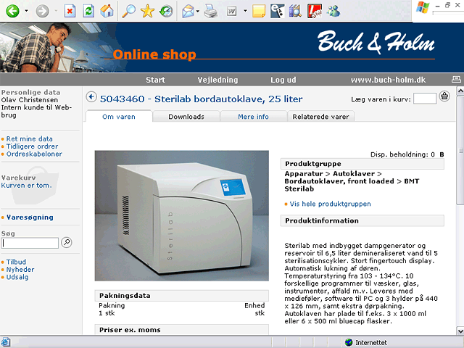Open the Udsalg link
Screen dimensions: 464x348
point(17,277)
